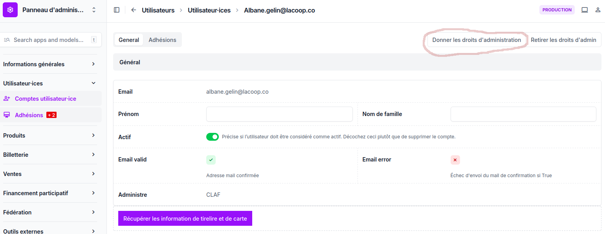Select the General tab
Viewport: 605px width, 234px height.
pyautogui.click(x=129, y=40)
